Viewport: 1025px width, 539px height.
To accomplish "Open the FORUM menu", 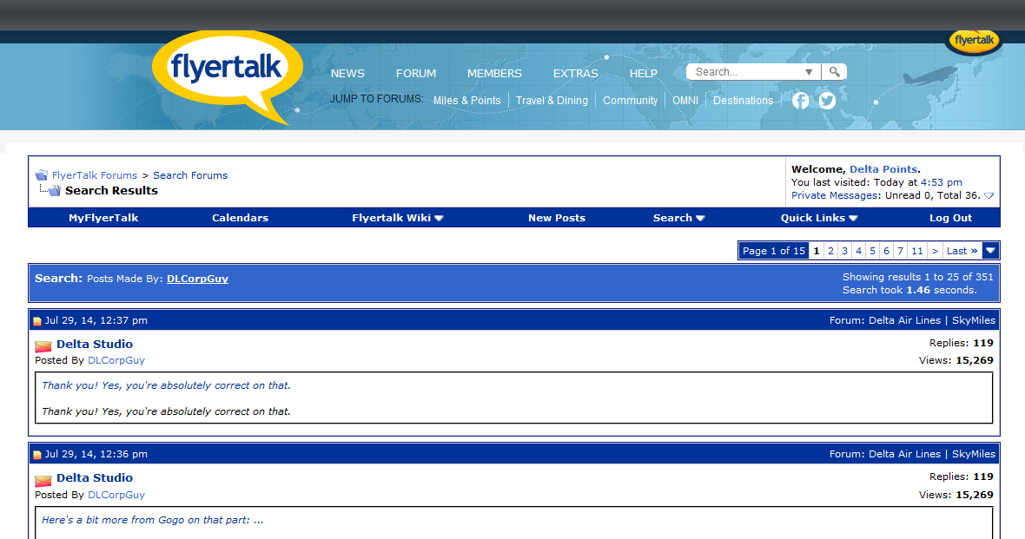I will point(416,73).
